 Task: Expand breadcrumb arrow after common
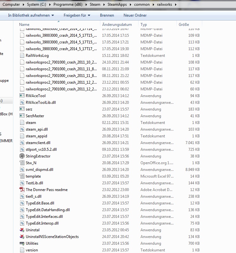[154, 4]
